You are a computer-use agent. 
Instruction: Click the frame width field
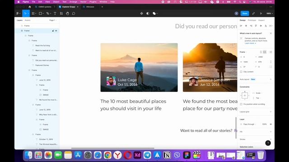pos(247,62)
